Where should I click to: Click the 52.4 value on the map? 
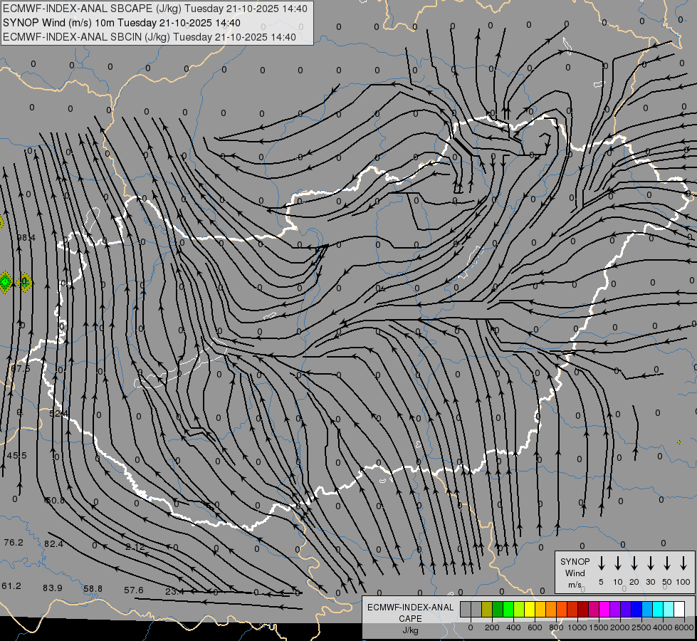tap(58, 414)
